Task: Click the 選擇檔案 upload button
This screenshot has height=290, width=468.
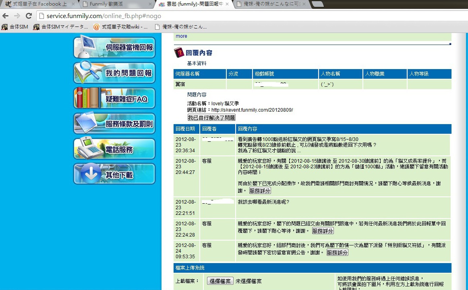Action: pos(220,281)
